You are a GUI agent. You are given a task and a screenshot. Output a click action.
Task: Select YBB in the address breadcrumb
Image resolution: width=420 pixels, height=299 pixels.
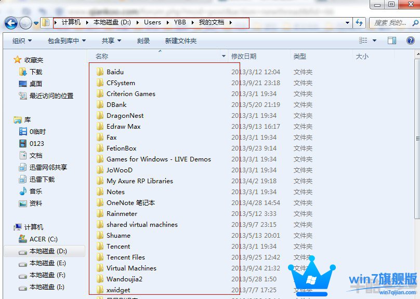(180, 22)
